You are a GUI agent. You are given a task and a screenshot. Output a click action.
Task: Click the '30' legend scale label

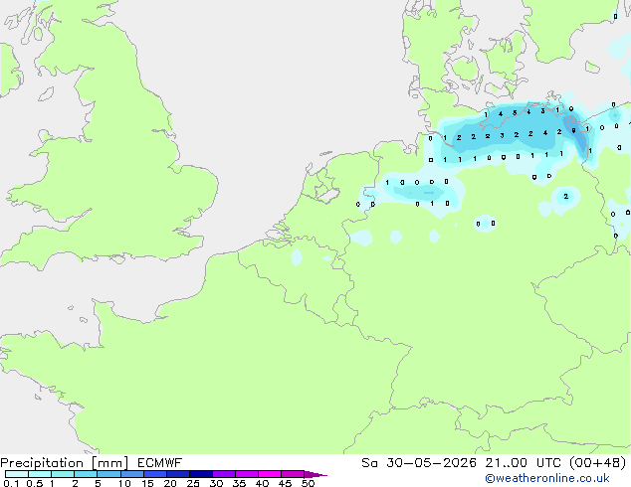217,483
